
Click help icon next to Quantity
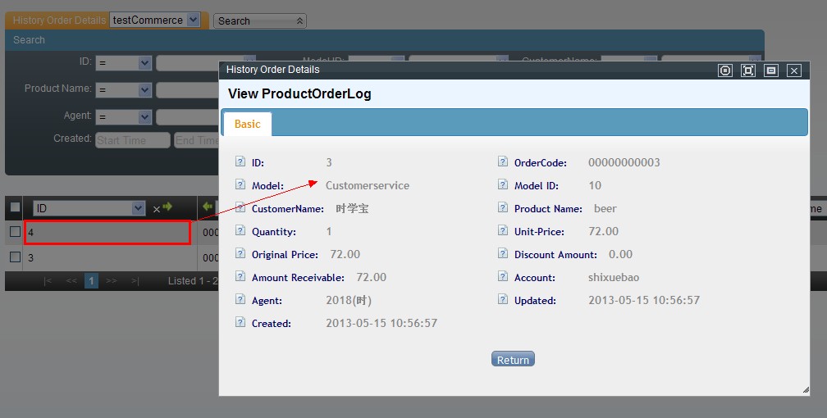tap(240, 231)
